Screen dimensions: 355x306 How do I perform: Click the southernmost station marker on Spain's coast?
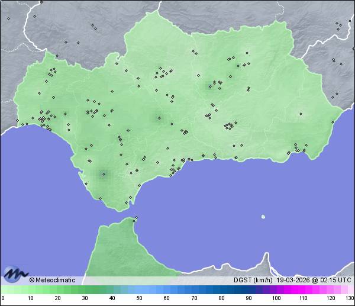126,203
